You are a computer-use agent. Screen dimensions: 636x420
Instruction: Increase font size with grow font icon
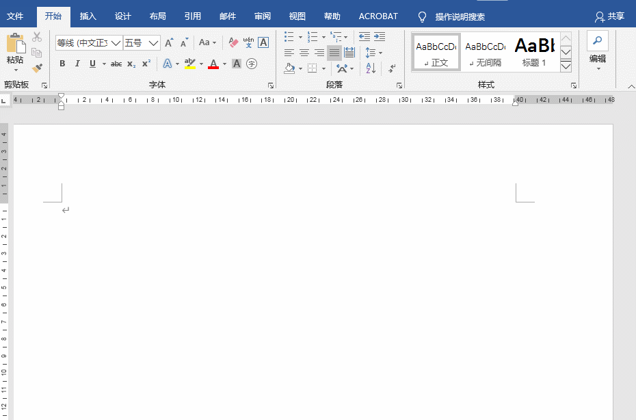170,42
